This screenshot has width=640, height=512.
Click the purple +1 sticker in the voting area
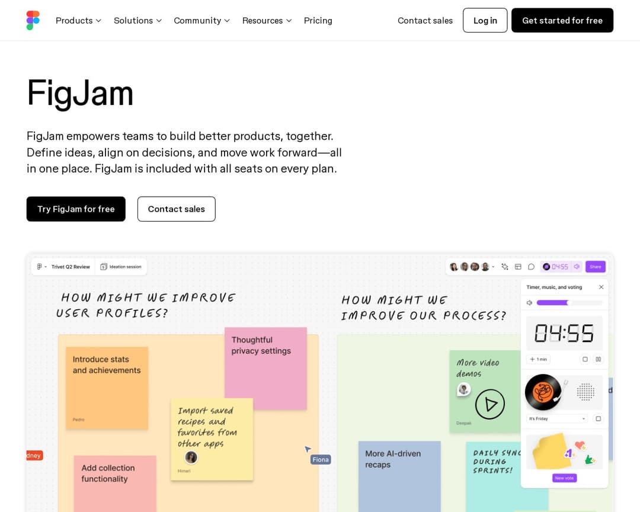click(x=568, y=453)
